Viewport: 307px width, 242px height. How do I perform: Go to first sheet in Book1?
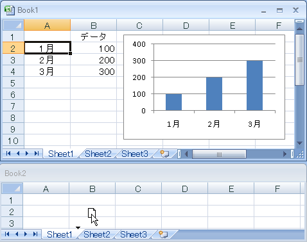pos(8,154)
